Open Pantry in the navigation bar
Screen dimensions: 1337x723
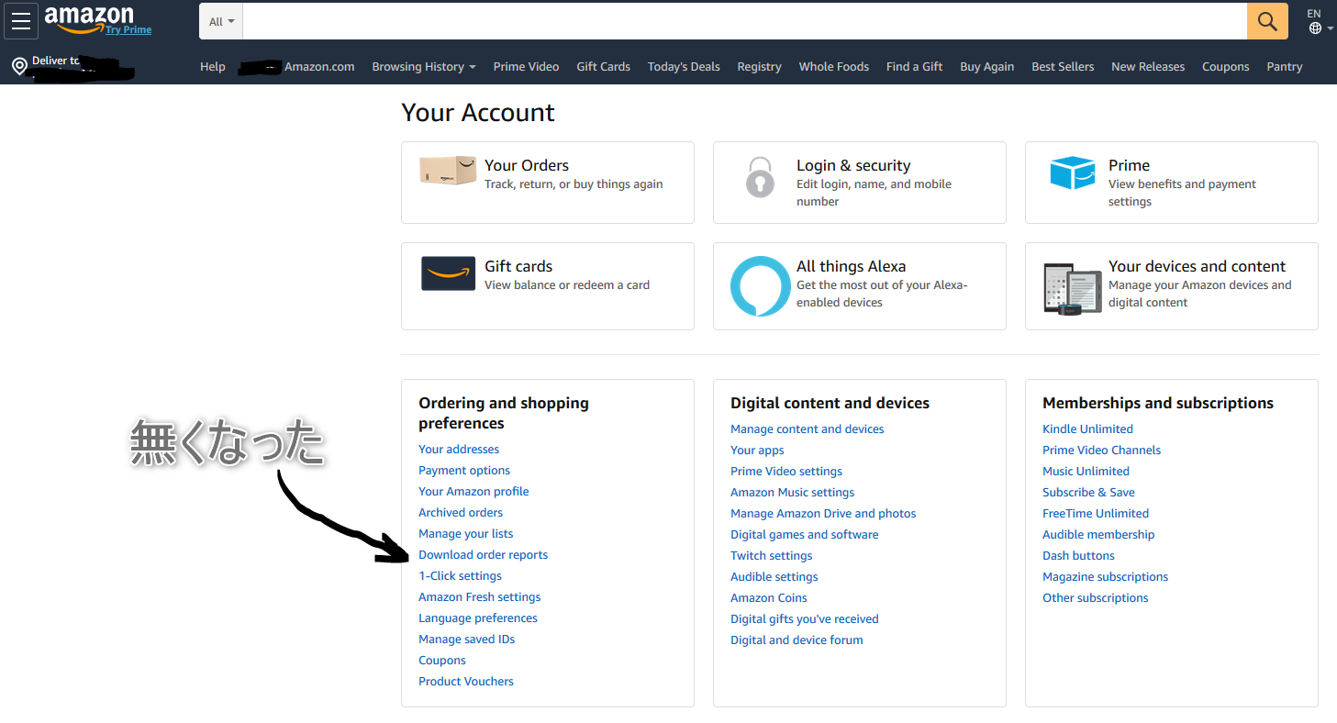tap(1285, 67)
